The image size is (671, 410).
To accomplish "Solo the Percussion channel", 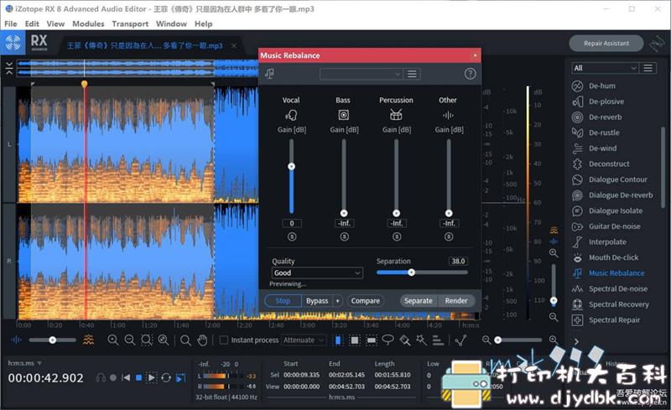I will 397,236.
